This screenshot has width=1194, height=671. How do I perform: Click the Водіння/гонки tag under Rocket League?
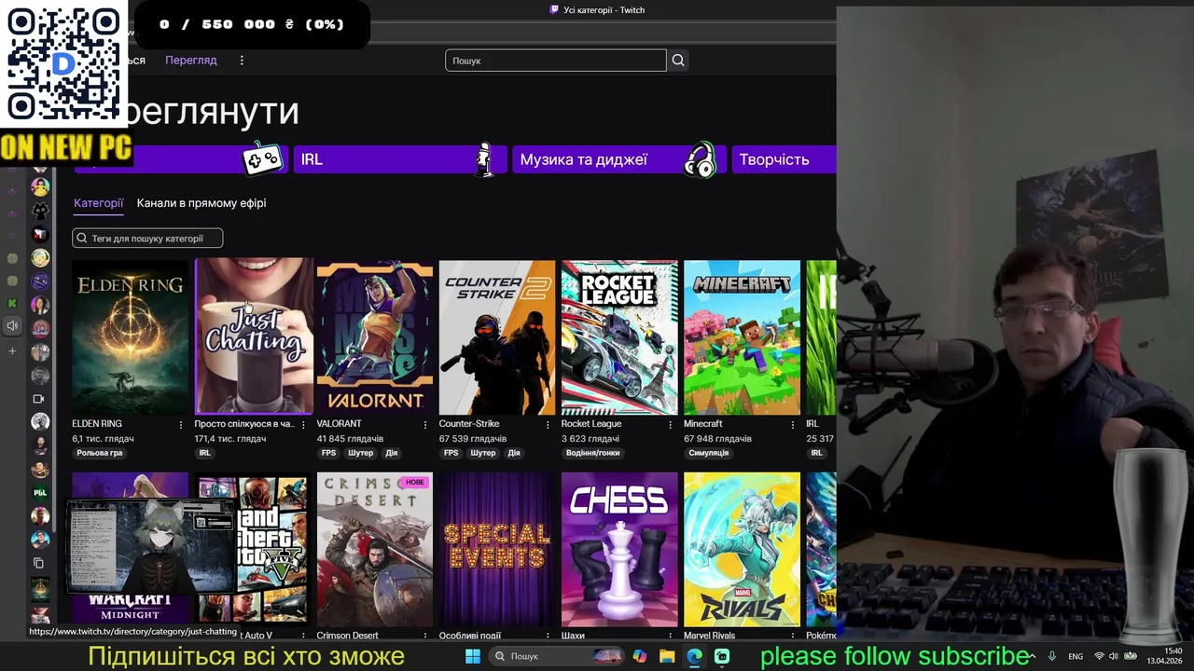pos(592,454)
